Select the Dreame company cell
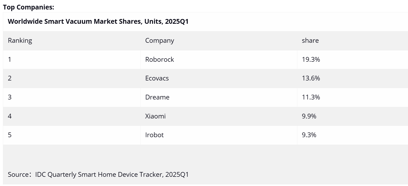 pos(157,97)
